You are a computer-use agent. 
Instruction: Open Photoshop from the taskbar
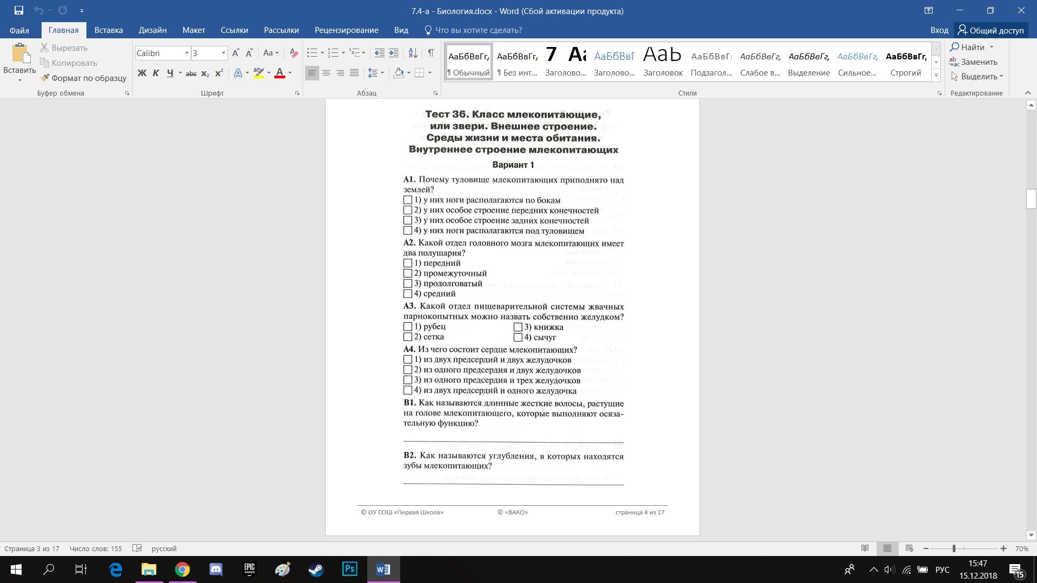[349, 569]
